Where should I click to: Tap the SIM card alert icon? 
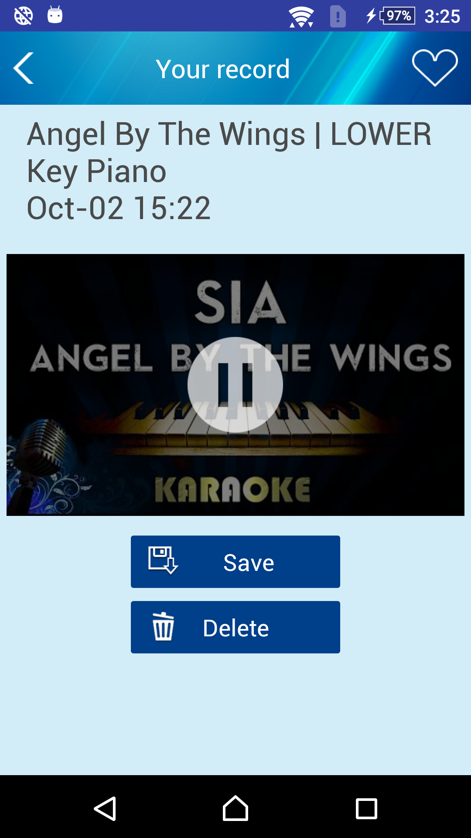click(x=338, y=17)
